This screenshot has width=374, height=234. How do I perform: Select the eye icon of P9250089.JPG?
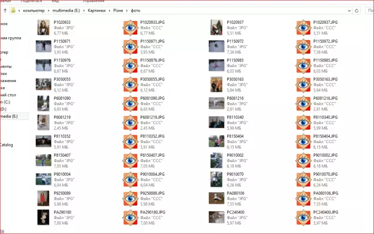(x=130, y=199)
